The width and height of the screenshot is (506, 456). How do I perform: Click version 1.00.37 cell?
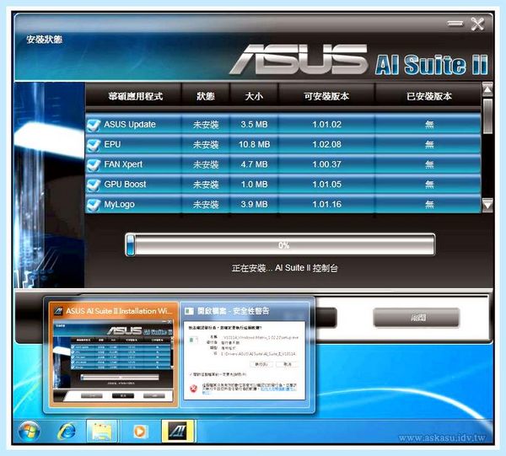(x=327, y=164)
